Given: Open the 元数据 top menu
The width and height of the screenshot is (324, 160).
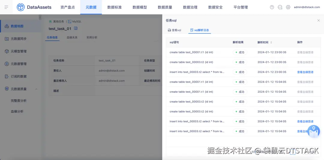Looking at the screenshot, I should point(91,7).
